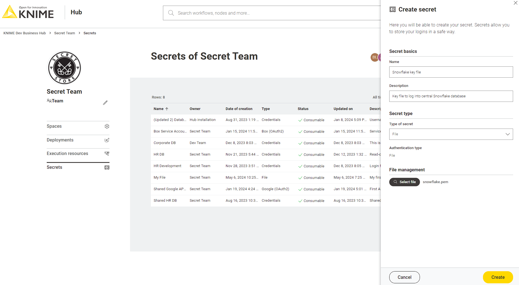Sort by the Type column header
This screenshot has height=285, width=519.
click(x=266, y=109)
